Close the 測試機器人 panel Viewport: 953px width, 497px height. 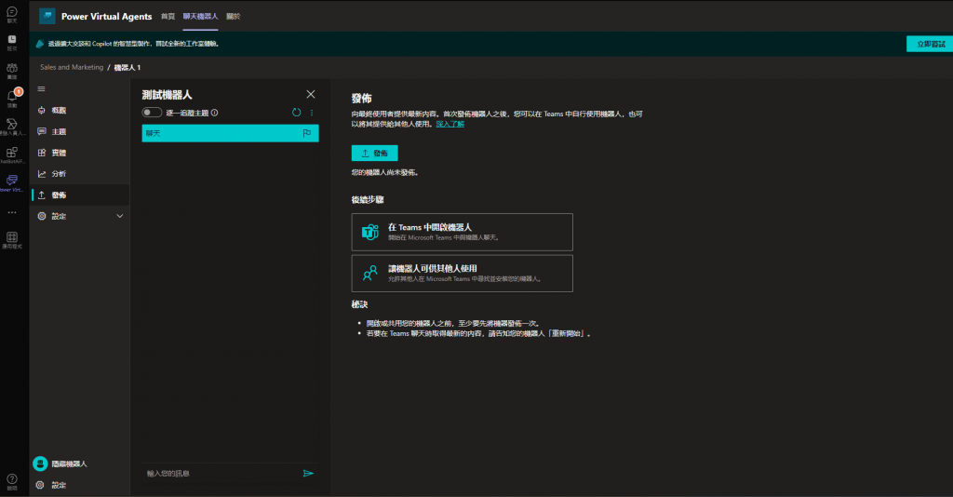(311, 94)
